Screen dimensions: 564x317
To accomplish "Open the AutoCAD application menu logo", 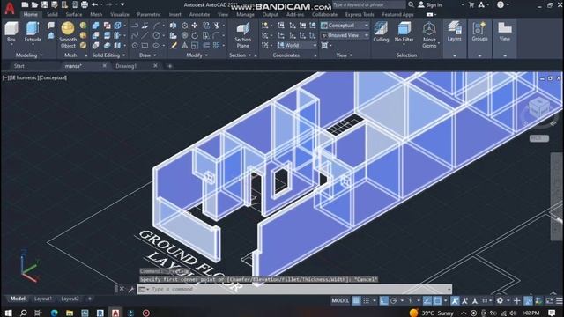I will 10,7.
